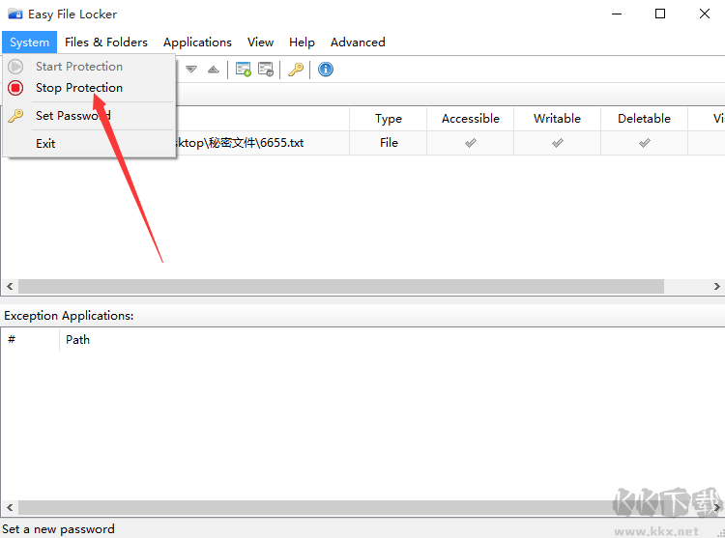The image size is (725, 538).
Task: Click the exceptions list horizontal scrollbar thumb
Action: (x=341, y=507)
